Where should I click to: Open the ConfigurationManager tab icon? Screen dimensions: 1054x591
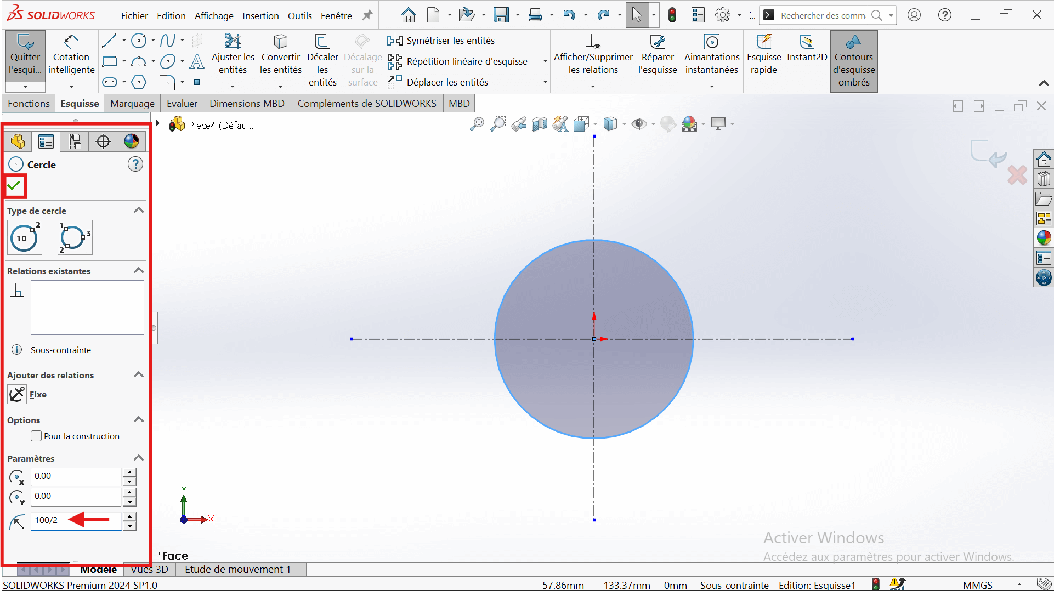click(75, 141)
